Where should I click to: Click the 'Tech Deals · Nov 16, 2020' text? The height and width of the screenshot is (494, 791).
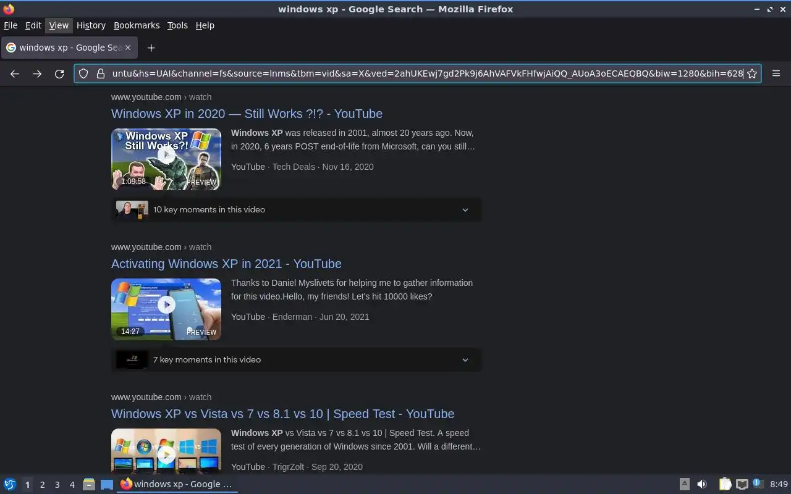(x=323, y=167)
